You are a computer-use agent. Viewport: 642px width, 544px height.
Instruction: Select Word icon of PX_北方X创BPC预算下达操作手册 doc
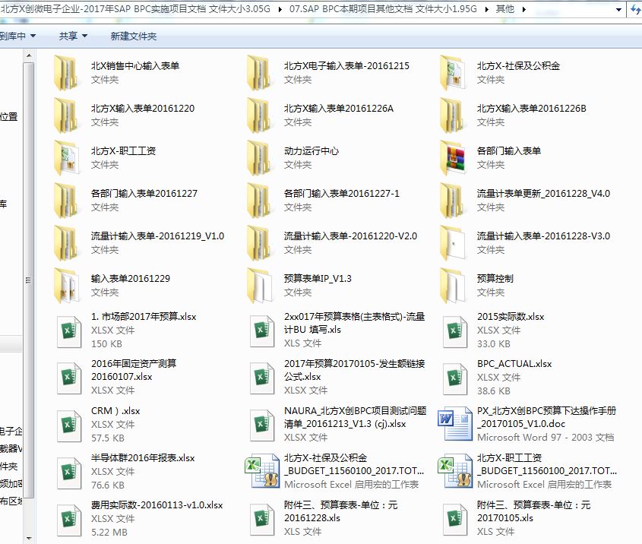(455, 424)
